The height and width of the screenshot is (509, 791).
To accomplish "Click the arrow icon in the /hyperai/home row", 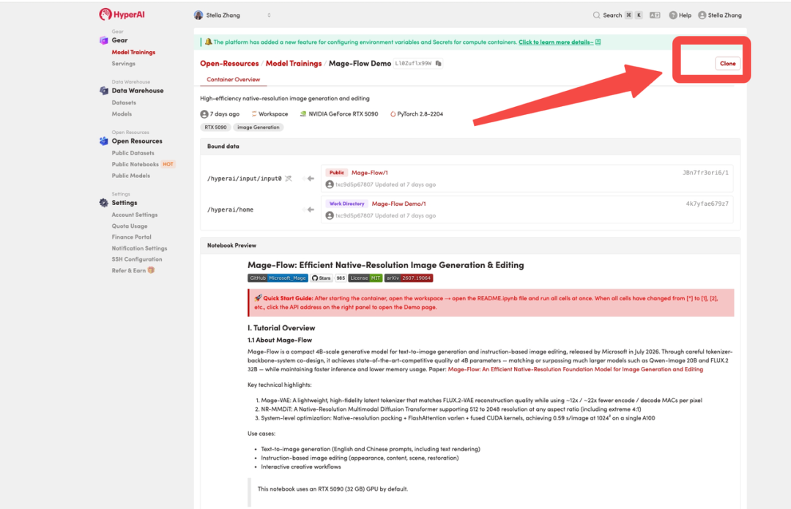I will 311,209.
